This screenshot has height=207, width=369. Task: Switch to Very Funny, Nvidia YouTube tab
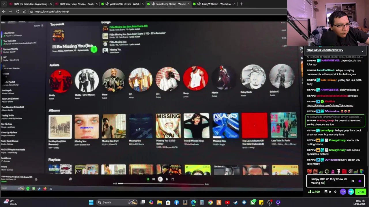pos(76,4)
